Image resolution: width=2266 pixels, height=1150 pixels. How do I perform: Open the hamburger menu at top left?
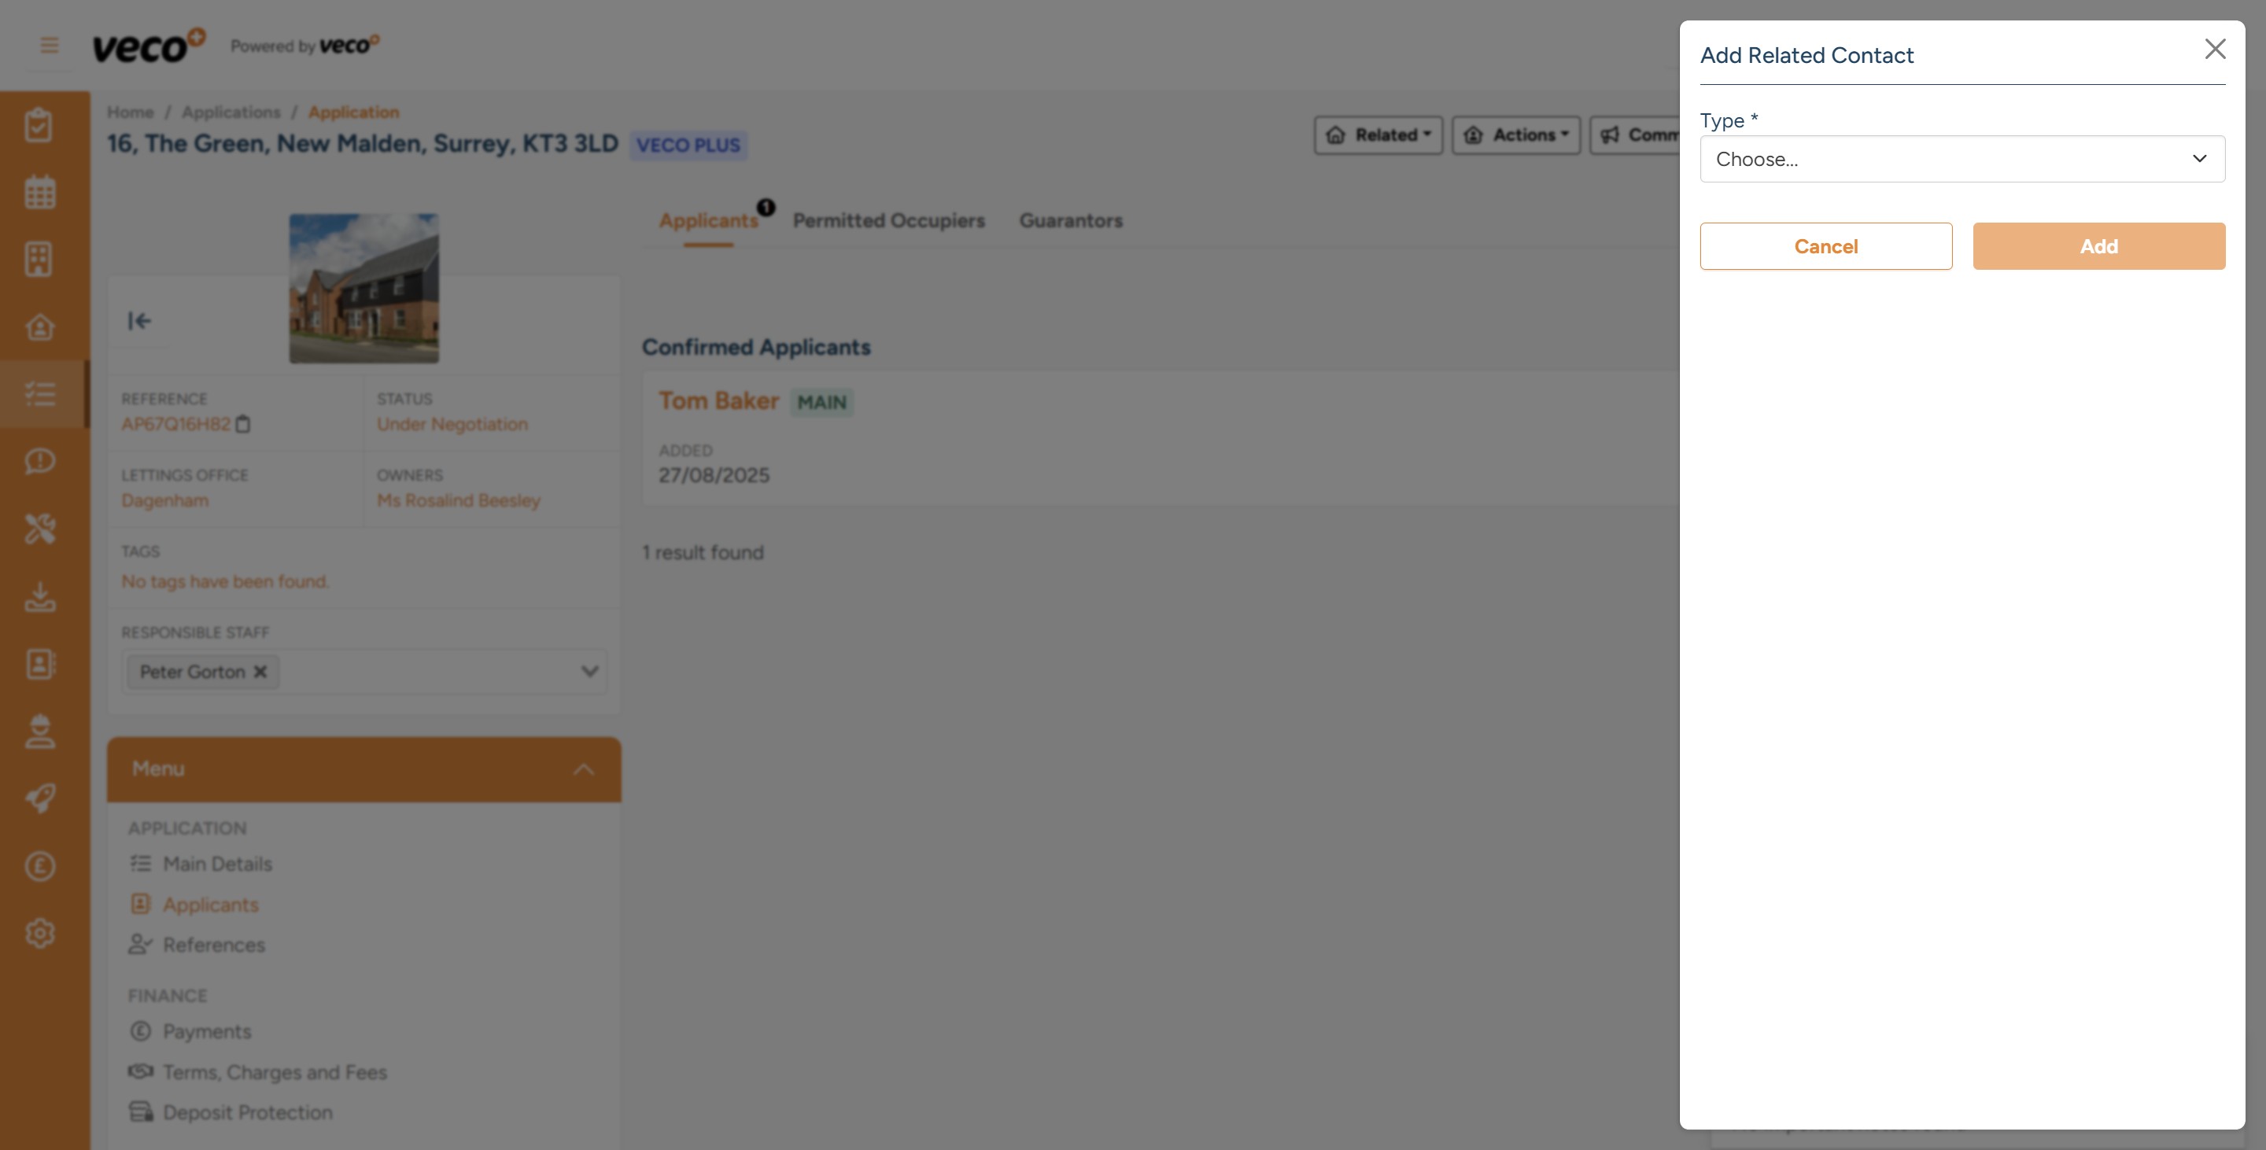click(x=48, y=45)
